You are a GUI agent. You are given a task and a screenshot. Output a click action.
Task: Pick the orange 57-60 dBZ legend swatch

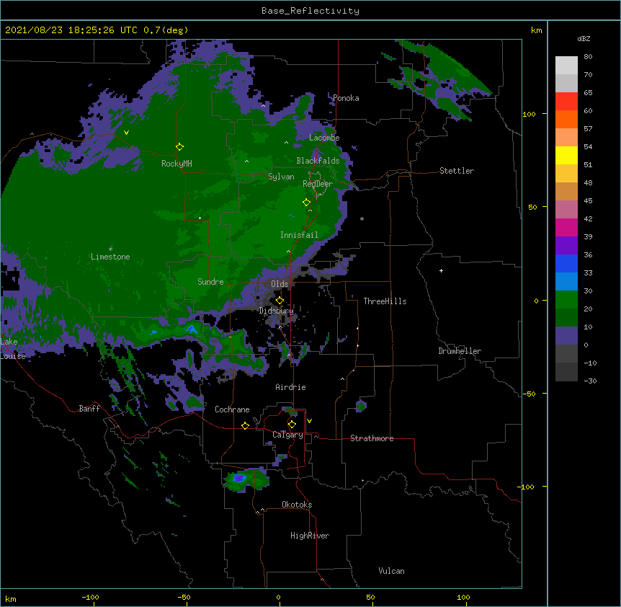(566, 119)
